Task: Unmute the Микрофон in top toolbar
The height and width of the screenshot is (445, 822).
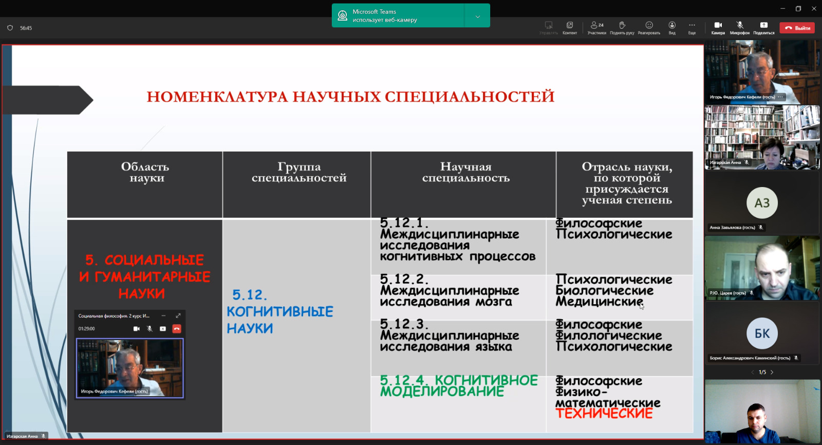Action: click(x=740, y=27)
